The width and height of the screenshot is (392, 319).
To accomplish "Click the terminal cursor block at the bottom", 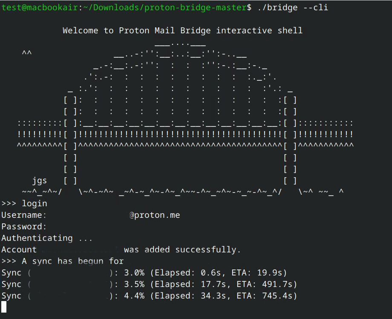I will click(x=4, y=307).
